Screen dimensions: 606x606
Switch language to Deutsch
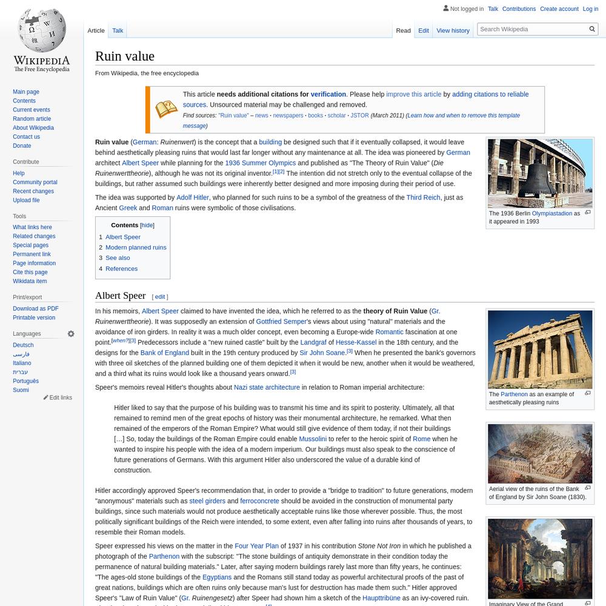pyautogui.click(x=23, y=345)
